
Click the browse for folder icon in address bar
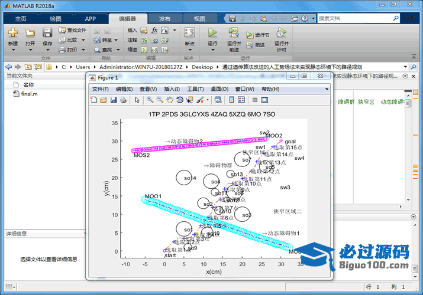(x=38, y=67)
